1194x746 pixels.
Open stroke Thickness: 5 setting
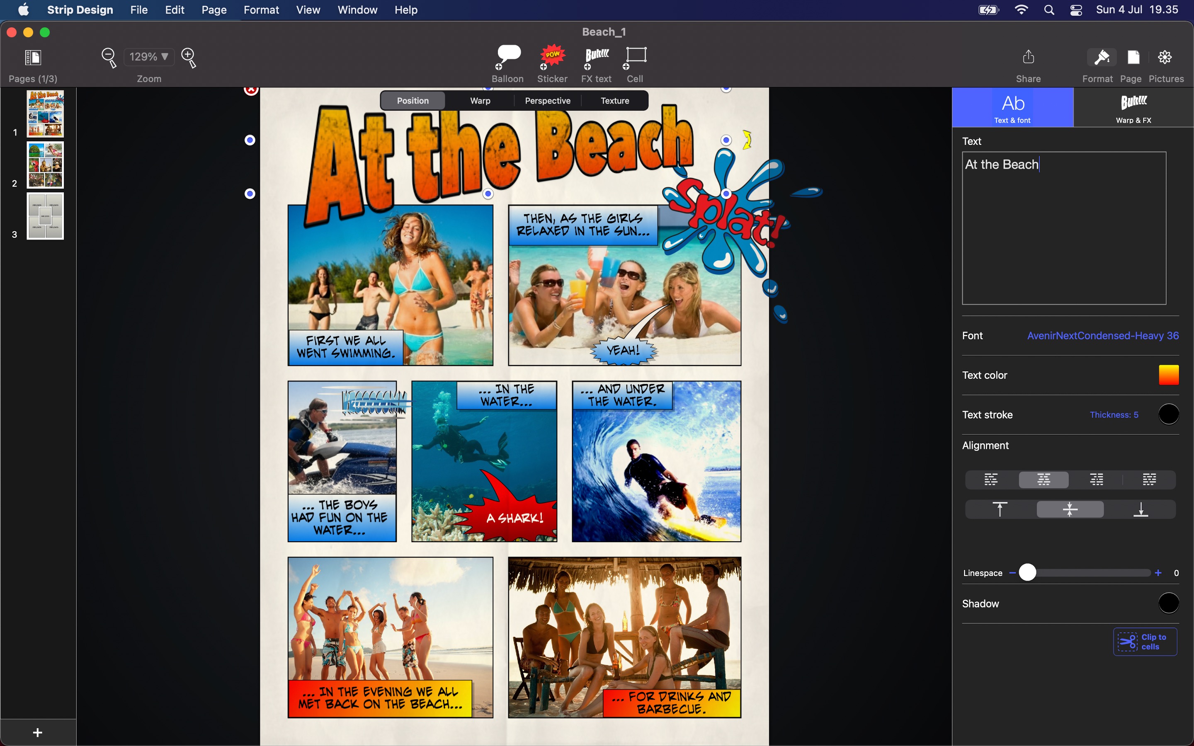pos(1114,414)
